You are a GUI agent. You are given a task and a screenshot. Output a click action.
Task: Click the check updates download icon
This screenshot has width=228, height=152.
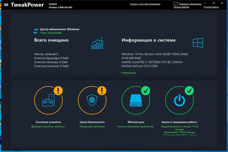(x=176, y=4)
